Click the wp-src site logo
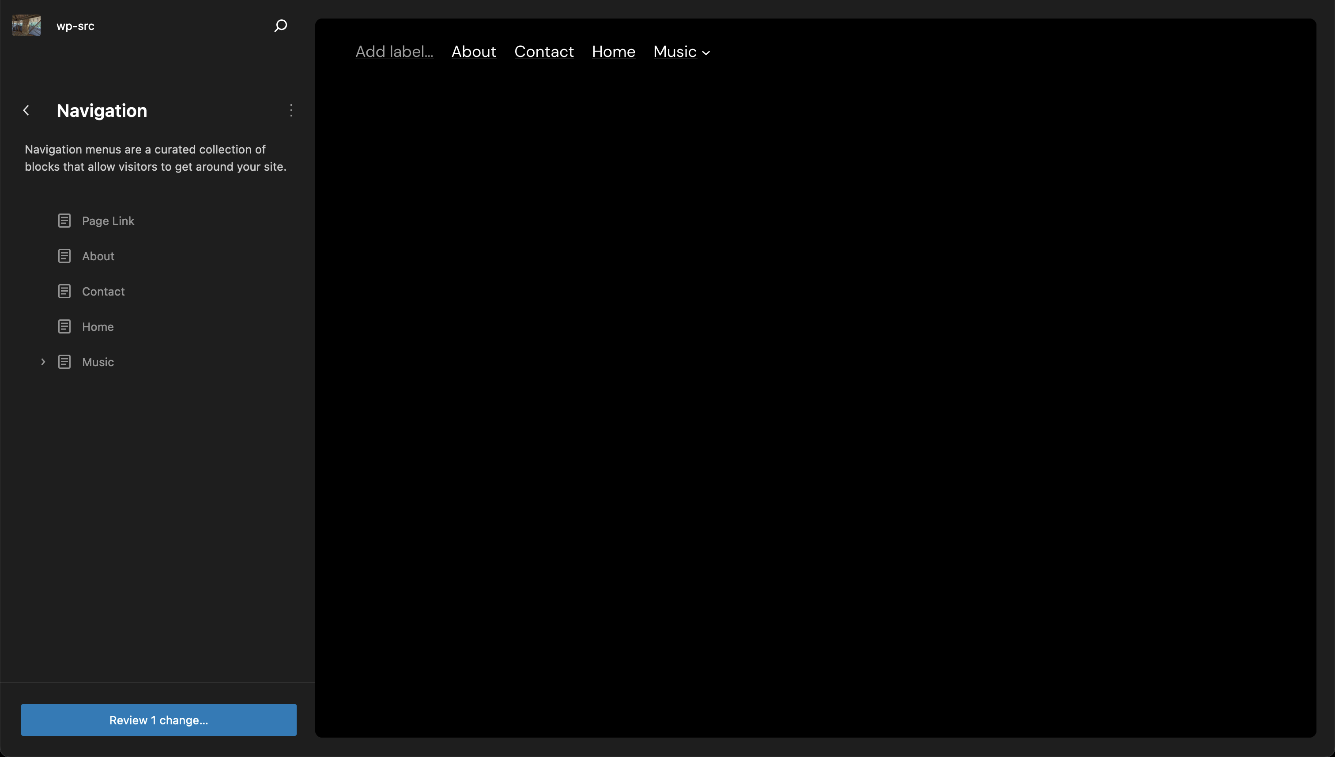The height and width of the screenshot is (757, 1335). [x=26, y=25]
